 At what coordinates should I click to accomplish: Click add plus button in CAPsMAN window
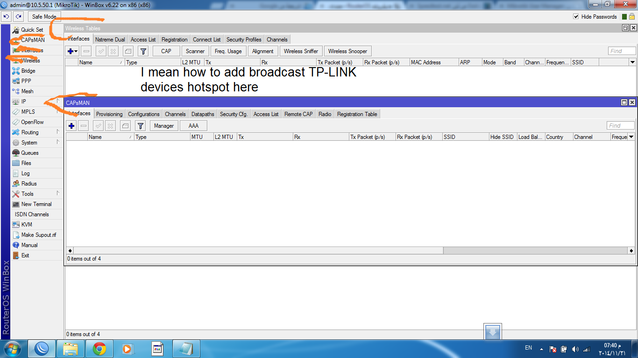pyautogui.click(x=71, y=126)
